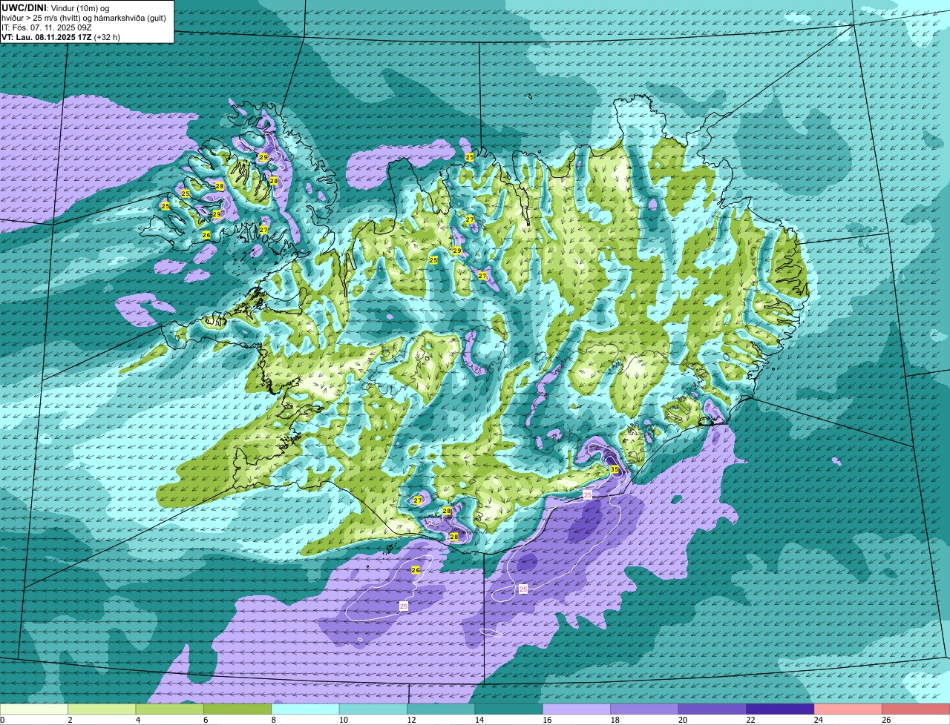Click the legend scale number 8
The height and width of the screenshot is (725, 950).
click(x=274, y=720)
